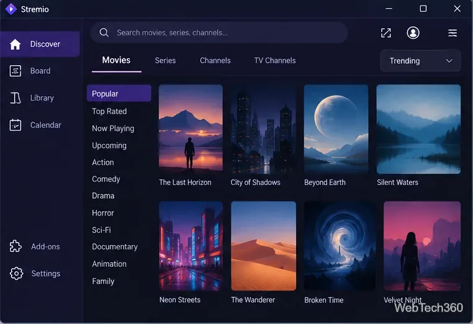This screenshot has height=324, width=473.
Task: Open the Add-ons puzzle piece icon
Action: pyautogui.click(x=16, y=246)
